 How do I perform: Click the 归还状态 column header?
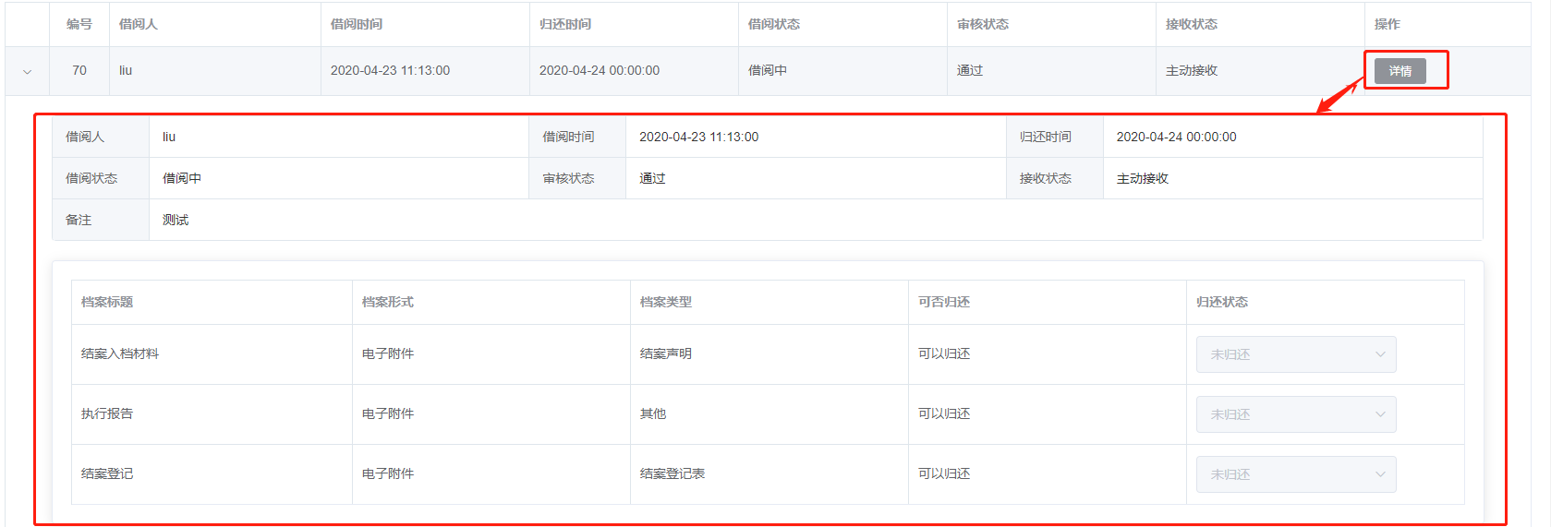[1222, 302]
